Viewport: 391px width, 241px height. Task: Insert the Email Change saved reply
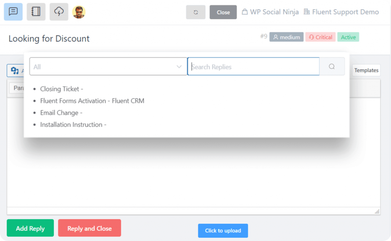click(61, 113)
